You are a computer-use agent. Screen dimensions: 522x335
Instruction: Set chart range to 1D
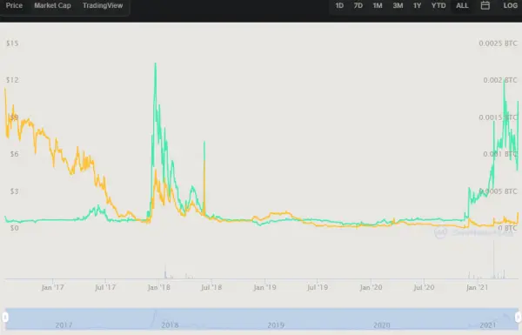pos(339,6)
